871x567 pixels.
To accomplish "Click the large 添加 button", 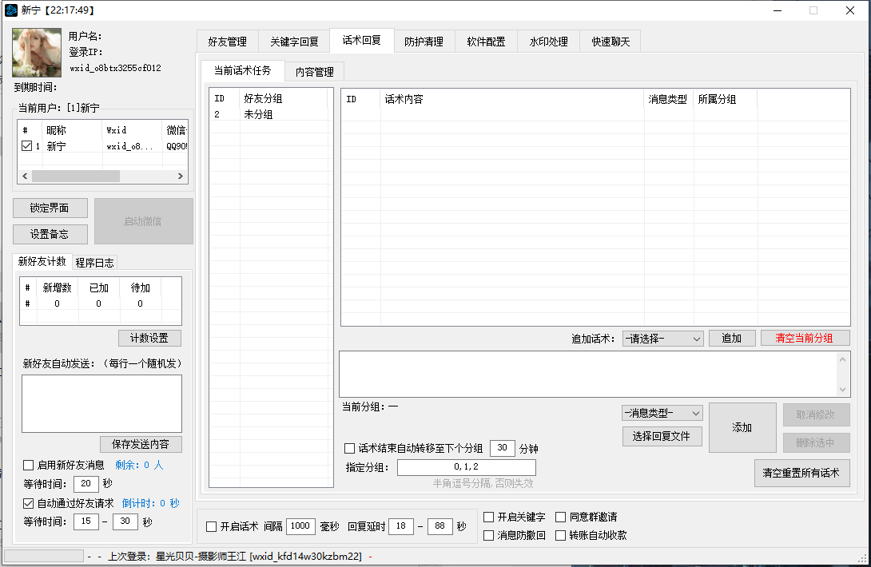I will 742,427.
